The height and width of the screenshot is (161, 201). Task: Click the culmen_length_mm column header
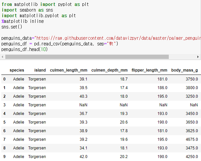pos(68,70)
